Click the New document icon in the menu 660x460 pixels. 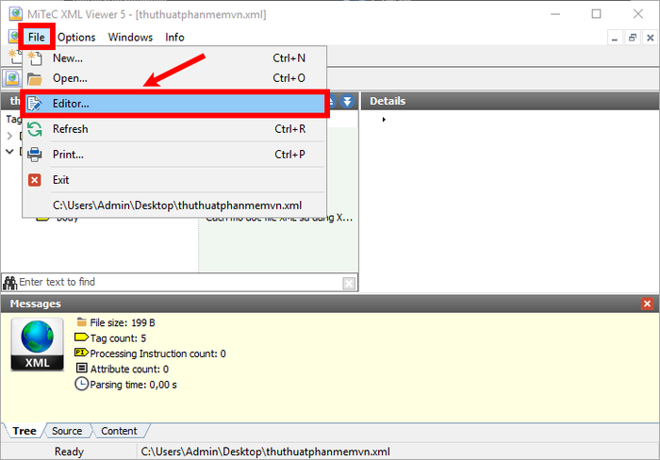pos(35,58)
